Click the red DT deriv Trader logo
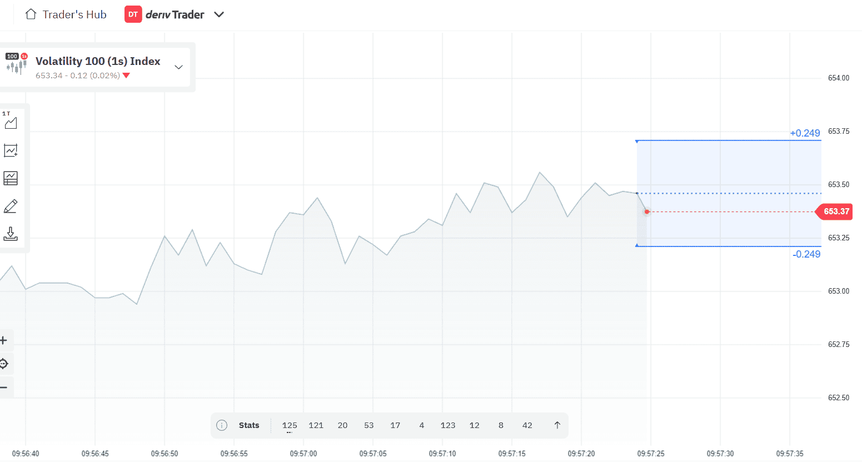The width and height of the screenshot is (862, 463). [132, 14]
